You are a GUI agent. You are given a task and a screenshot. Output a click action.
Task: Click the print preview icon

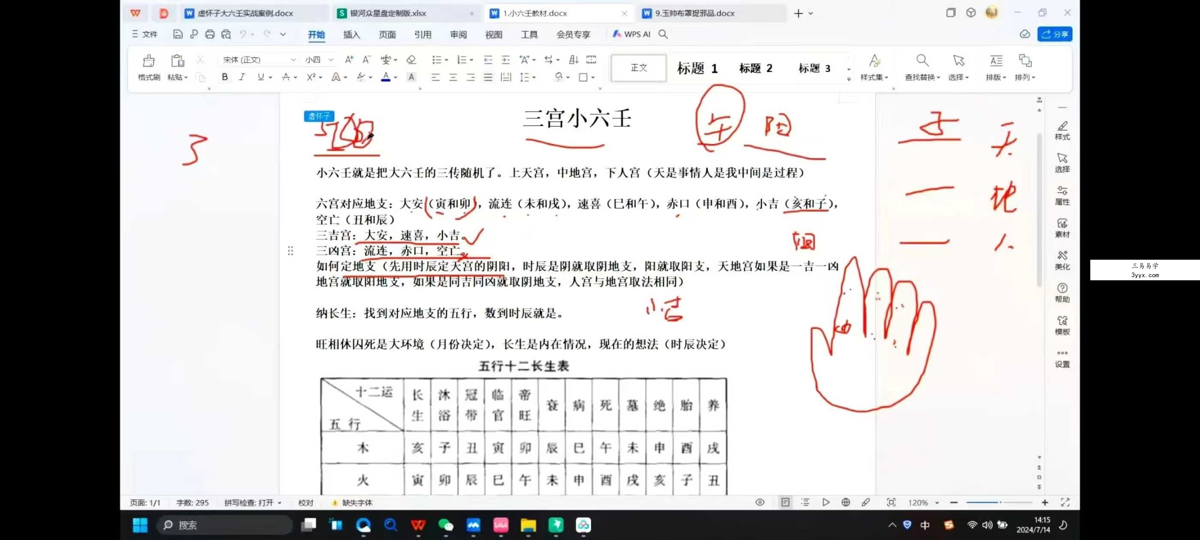click(x=226, y=34)
